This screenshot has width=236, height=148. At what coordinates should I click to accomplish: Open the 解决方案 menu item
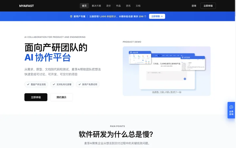pos(96,6)
